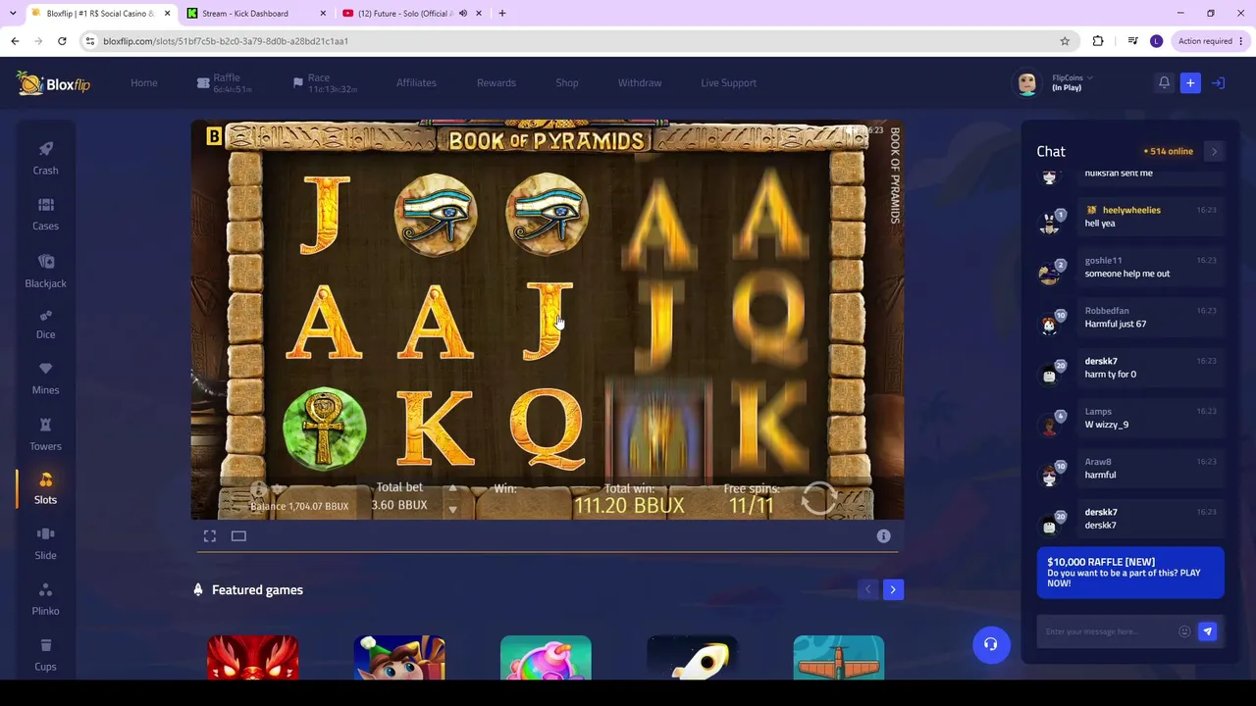Click the user avatar in the header
This screenshot has height=706, width=1256.
(1027, 83)
